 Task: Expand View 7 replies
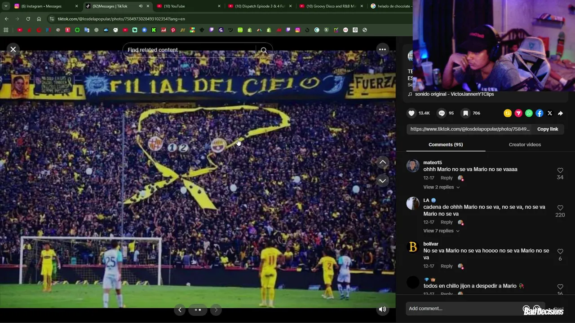point(441,231)
